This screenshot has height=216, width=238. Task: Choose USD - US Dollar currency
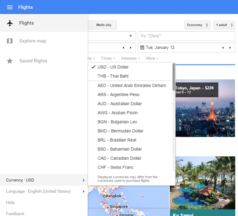[130, 67]
